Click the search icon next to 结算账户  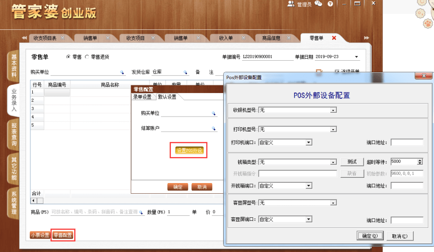pos(214,129)
